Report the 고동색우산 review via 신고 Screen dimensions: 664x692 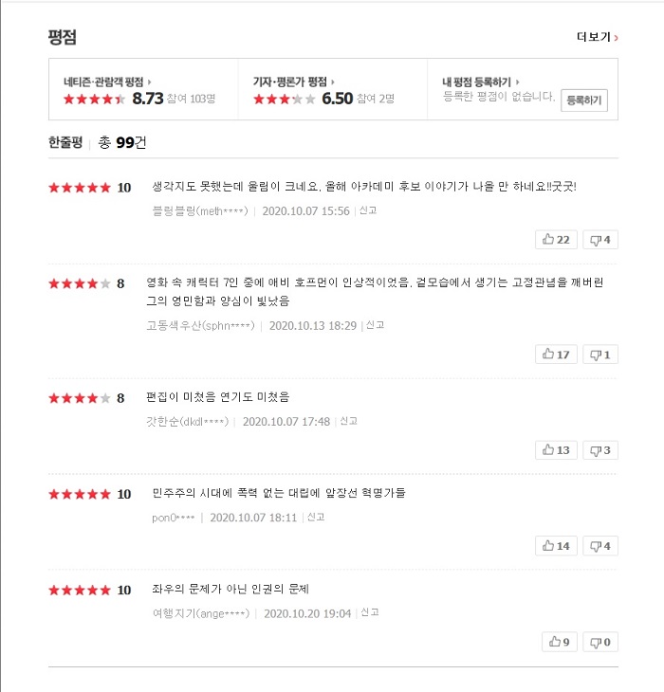pyautogui.click(x=375, y=325)
